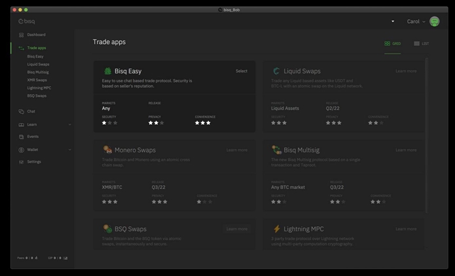This screenshot has height=276, width=455.
Task: Click the 'Q2/22' release value
Action: (x=333, y=108)
